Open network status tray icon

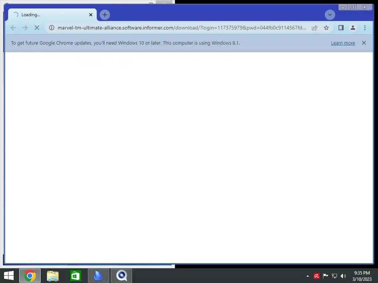(x=334, y=276)
